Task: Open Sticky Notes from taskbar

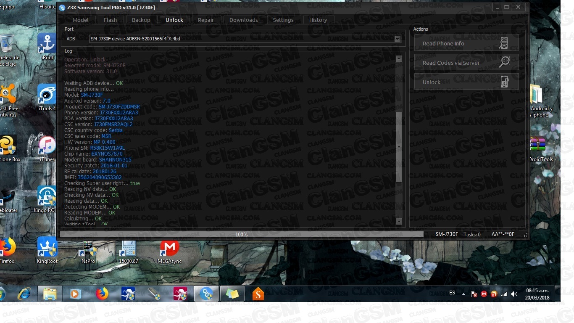Action: pos(232,294)
